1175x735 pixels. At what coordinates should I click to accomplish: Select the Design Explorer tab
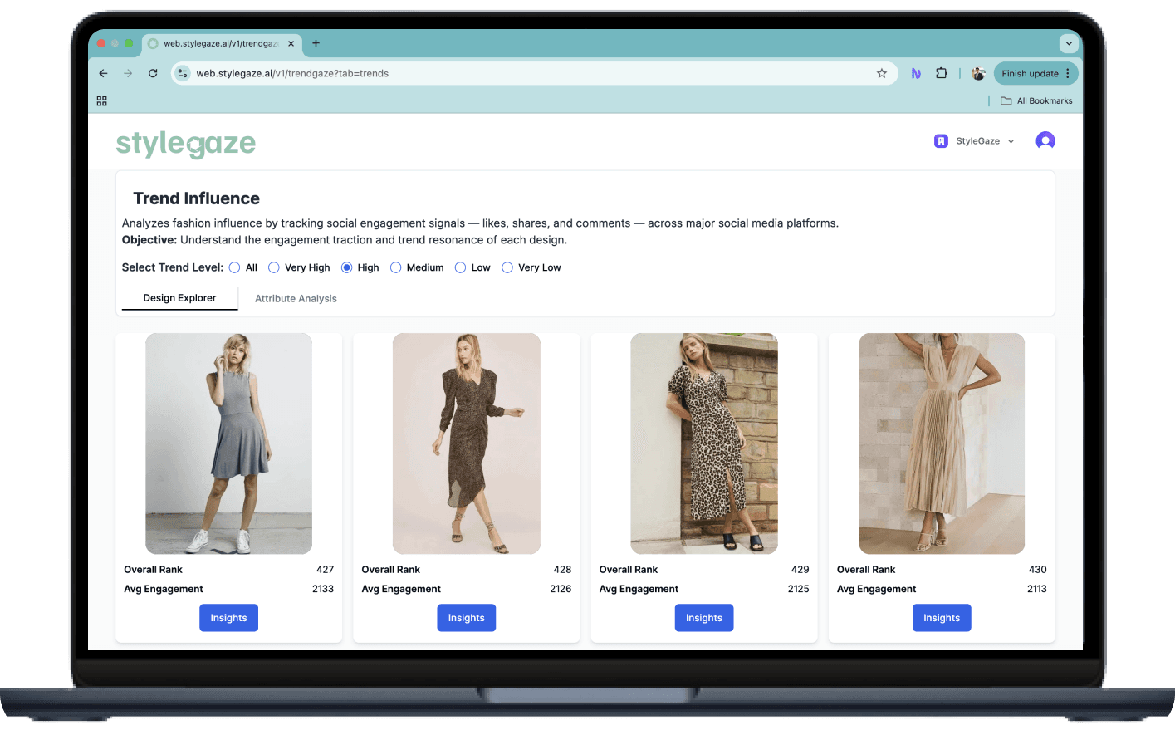pos(179,298)
